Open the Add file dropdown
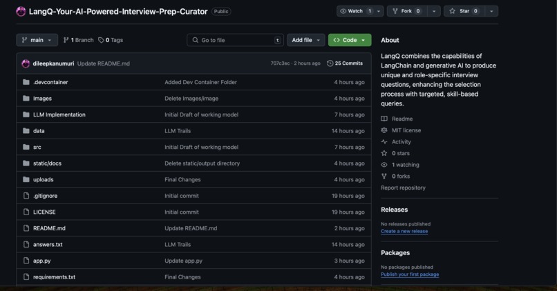Viewport: 557px width, 291px height. (306, 40)
